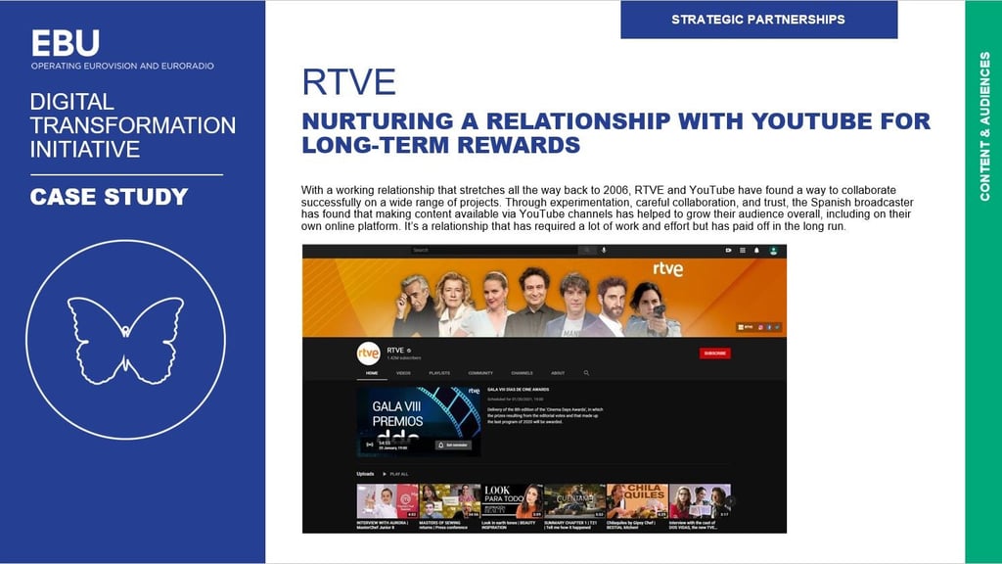Click the YouTube voice search microphone icon
The height and width of the screenshot is (564, 1002).
pos(604,250)
